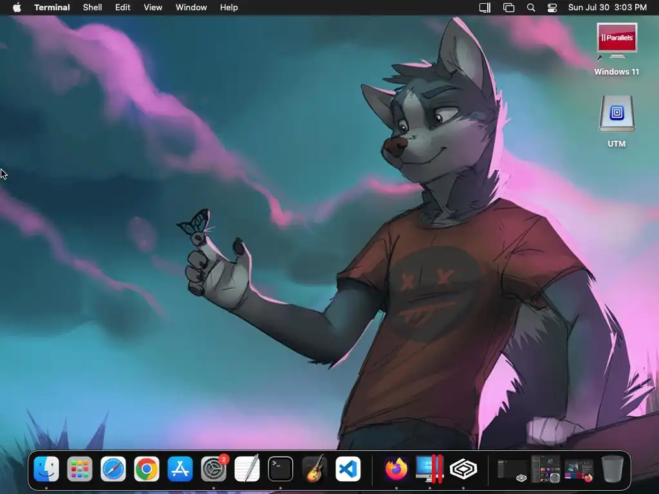The image size is (659, 494).
Task: Open the App Store dock icon
Action: coord(180,469)
